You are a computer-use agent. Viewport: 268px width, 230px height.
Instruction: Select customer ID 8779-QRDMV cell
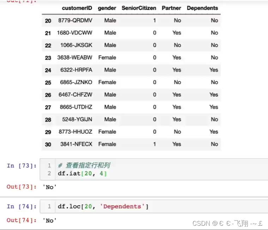point(75,20)
